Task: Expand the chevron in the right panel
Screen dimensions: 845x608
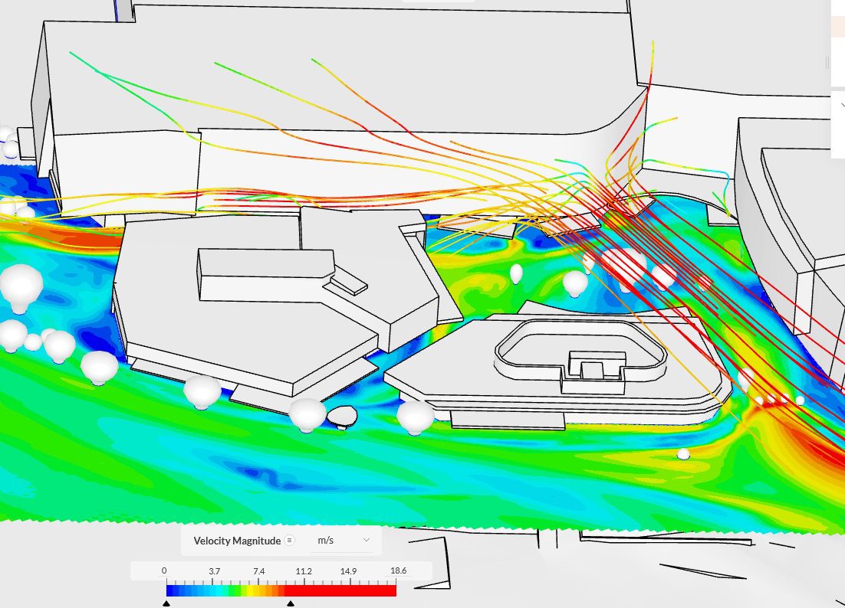Action: 841,106
